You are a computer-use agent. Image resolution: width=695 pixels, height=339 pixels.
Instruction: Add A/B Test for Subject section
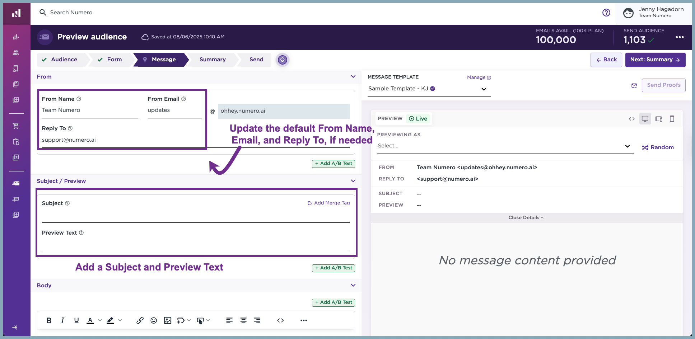tap(333, 268)
